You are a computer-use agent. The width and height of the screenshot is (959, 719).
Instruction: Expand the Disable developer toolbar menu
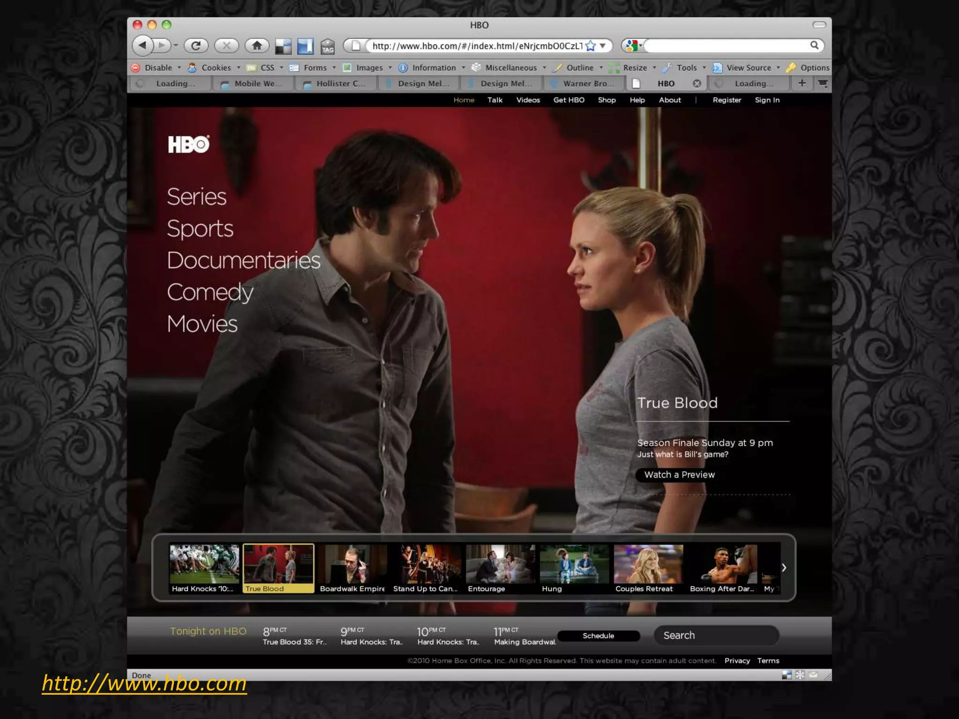click(x=158, y=67)
